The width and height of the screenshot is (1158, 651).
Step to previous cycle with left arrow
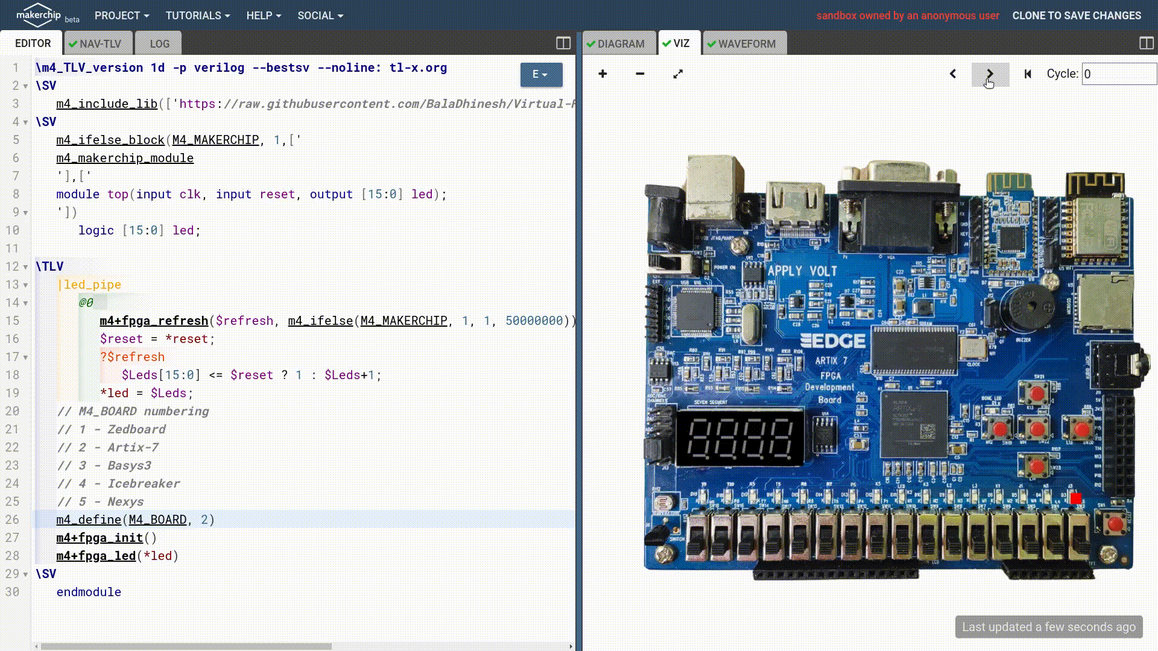pyautogui.click(x=953, y=74)
